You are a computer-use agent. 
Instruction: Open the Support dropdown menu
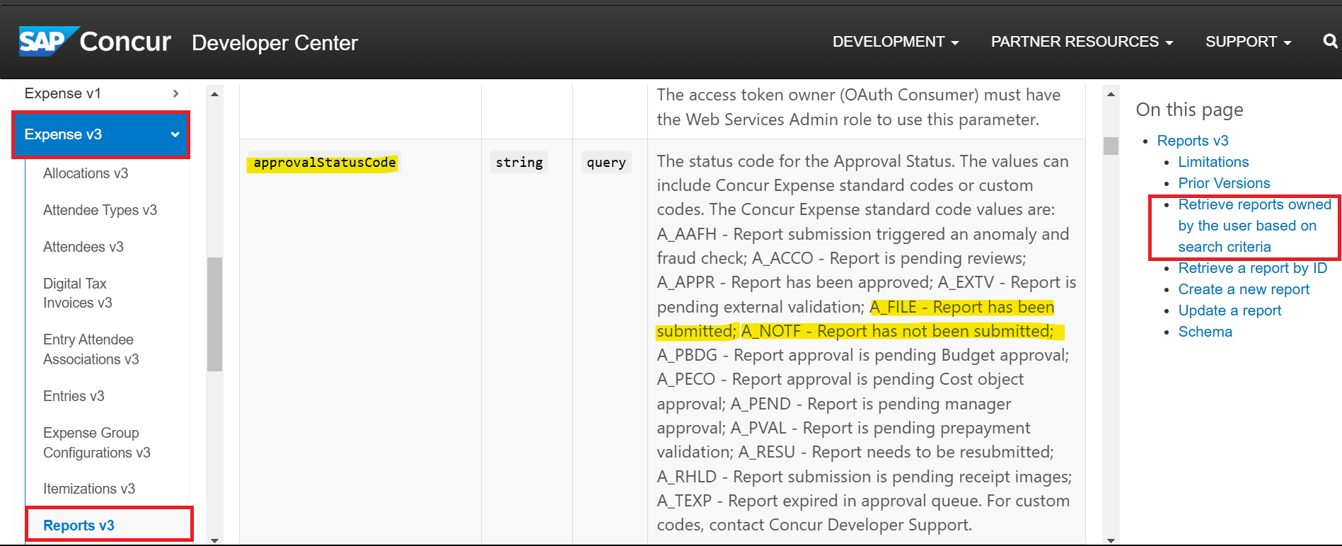1248,42
